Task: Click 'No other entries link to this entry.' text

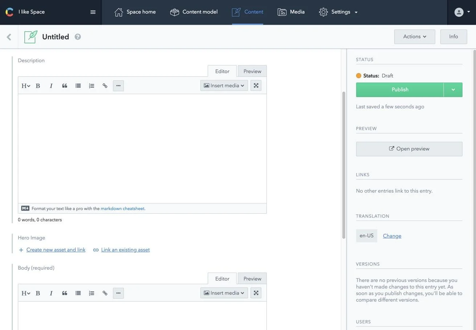Action: click(394, 191)
